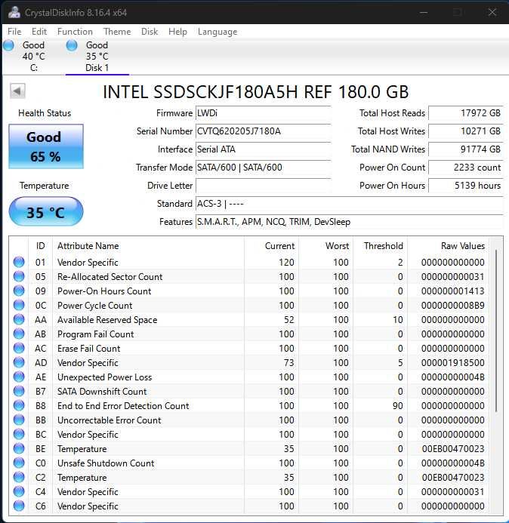Screen dimensions: 509x523
Task: Click Uncorrectable Error Count attribute name
Action: [110, 420]
